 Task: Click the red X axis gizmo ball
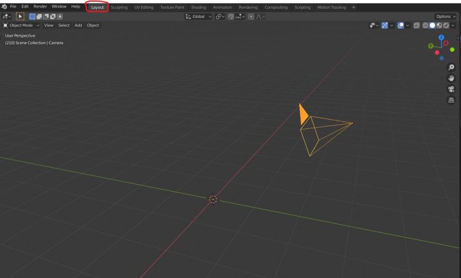(445, 43)
